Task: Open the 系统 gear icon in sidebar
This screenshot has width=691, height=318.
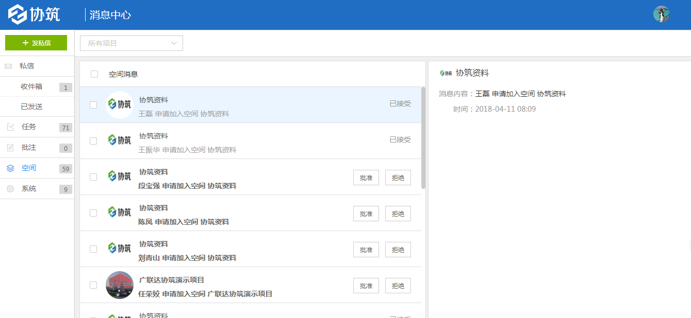Action: [9, 188]
